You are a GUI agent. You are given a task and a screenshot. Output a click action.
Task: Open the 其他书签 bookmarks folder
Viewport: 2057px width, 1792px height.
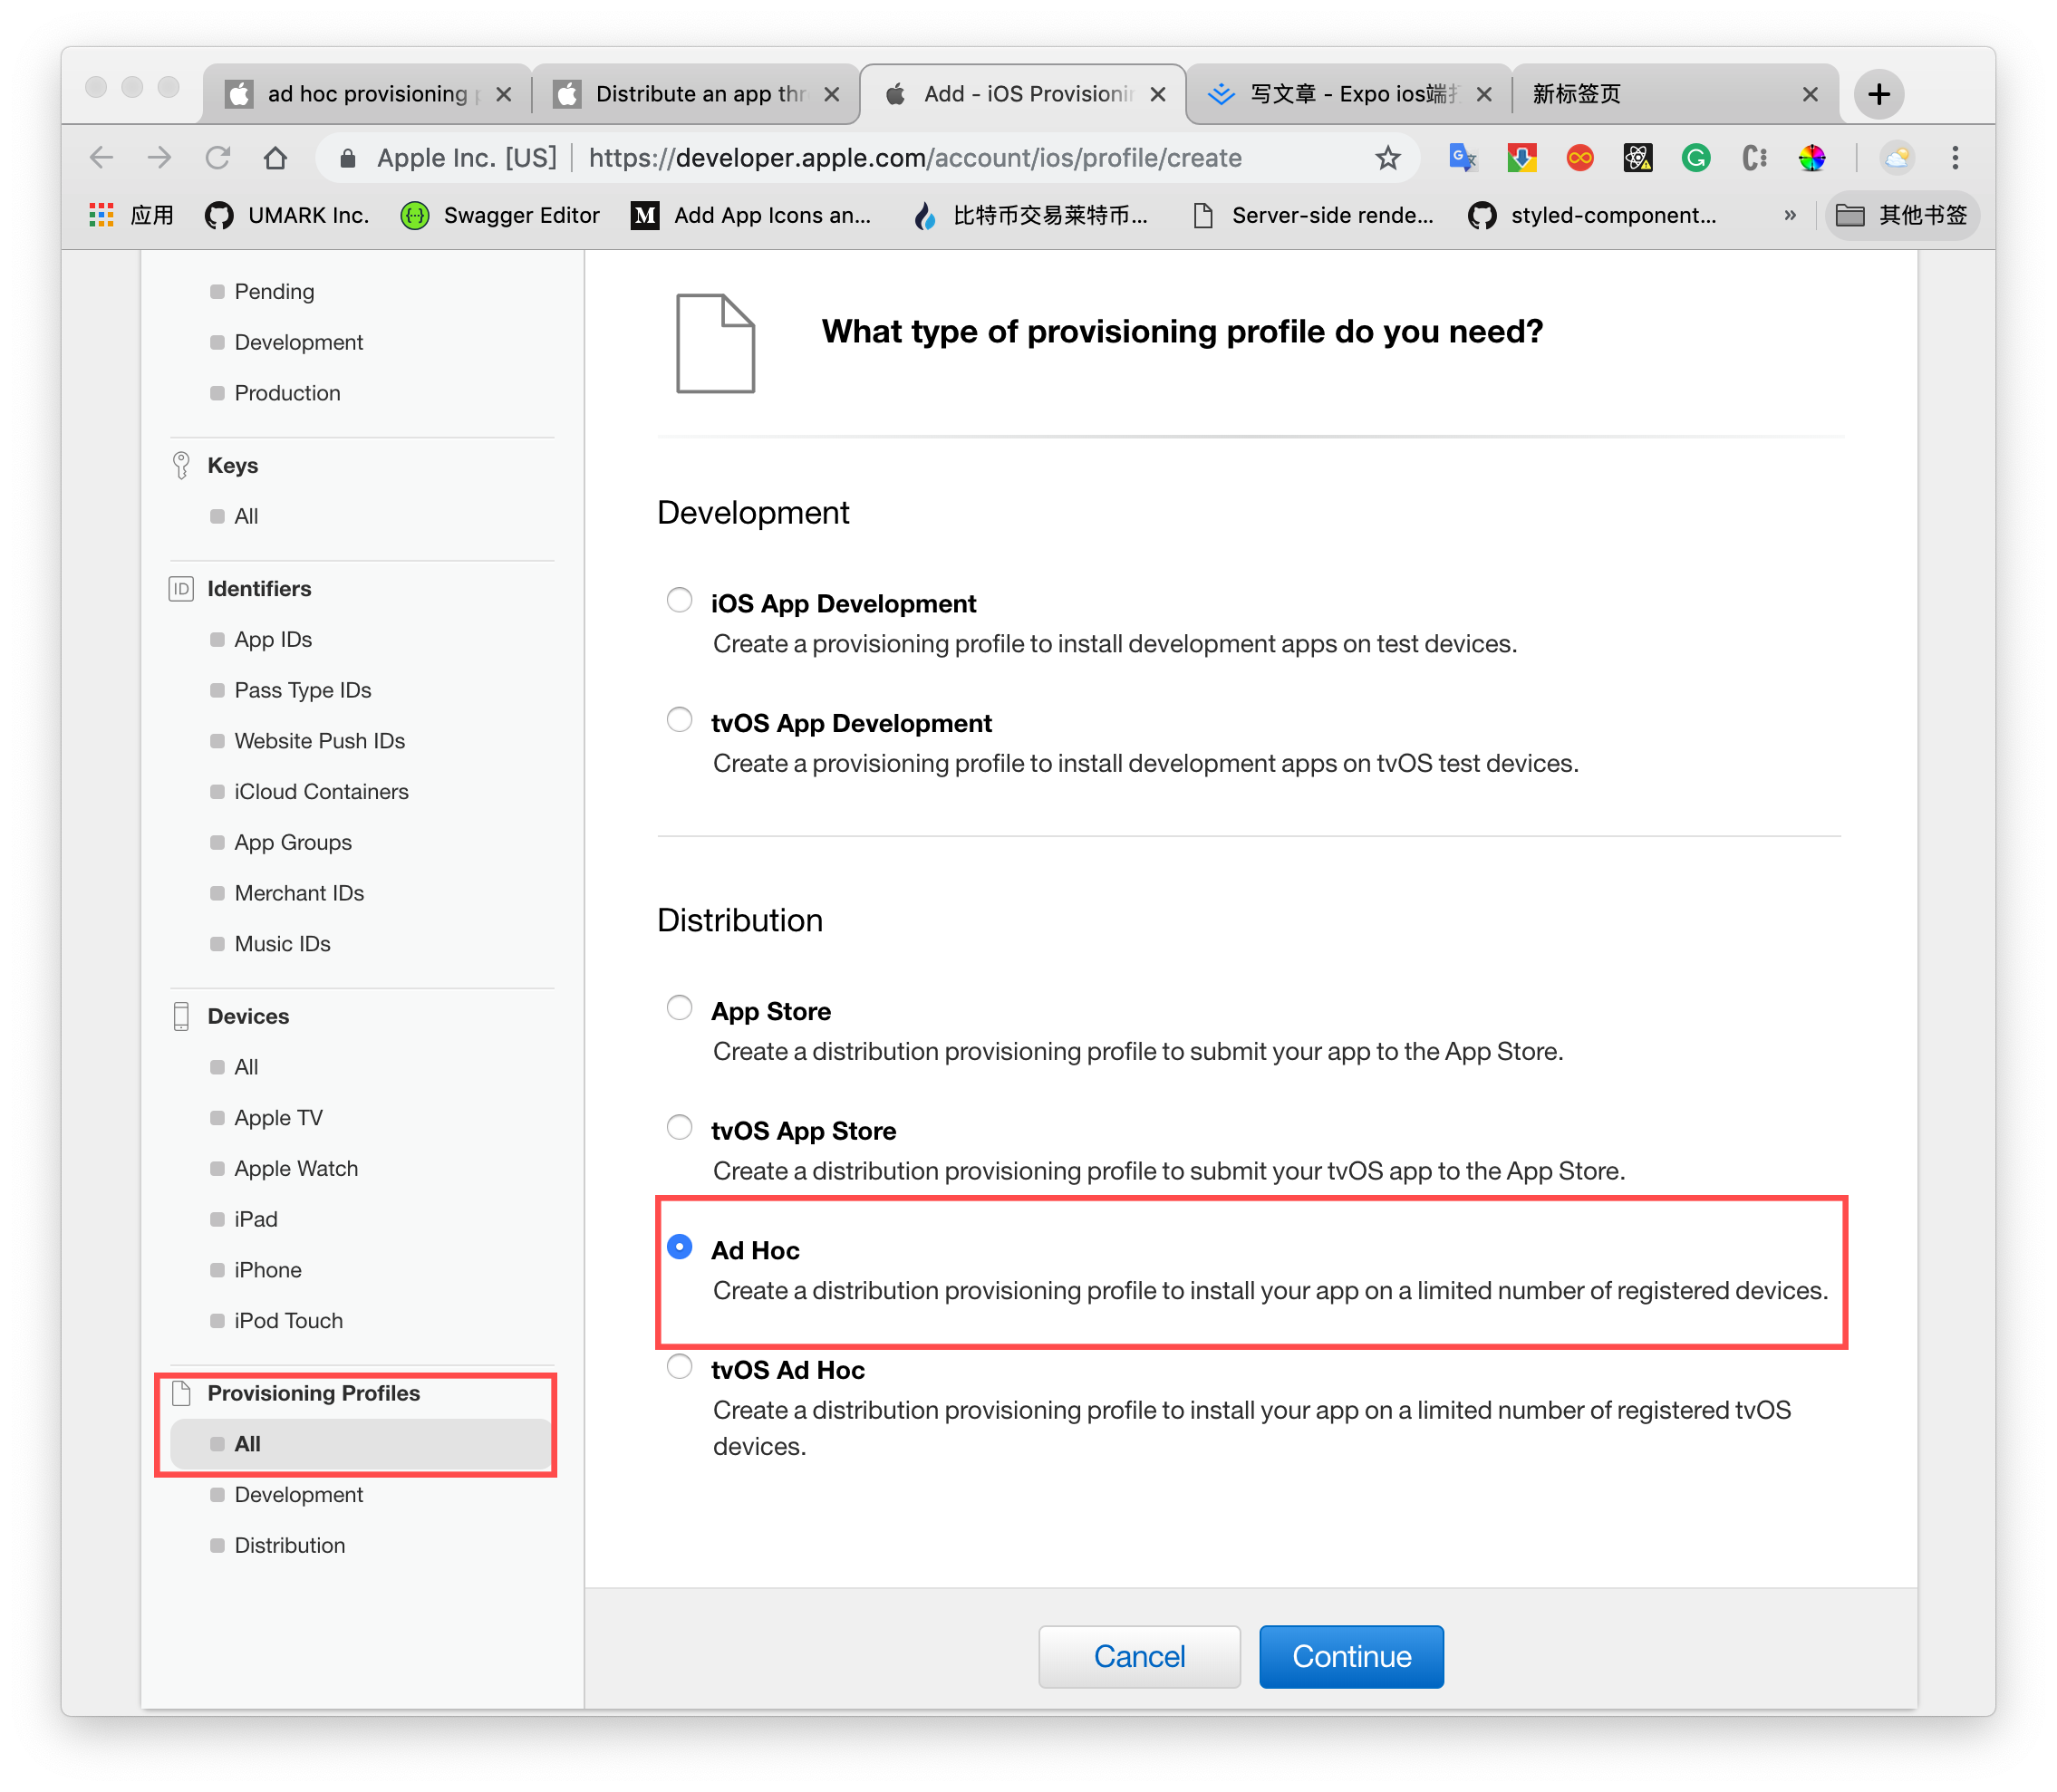pyautogui.click(x=1902, y=215)
